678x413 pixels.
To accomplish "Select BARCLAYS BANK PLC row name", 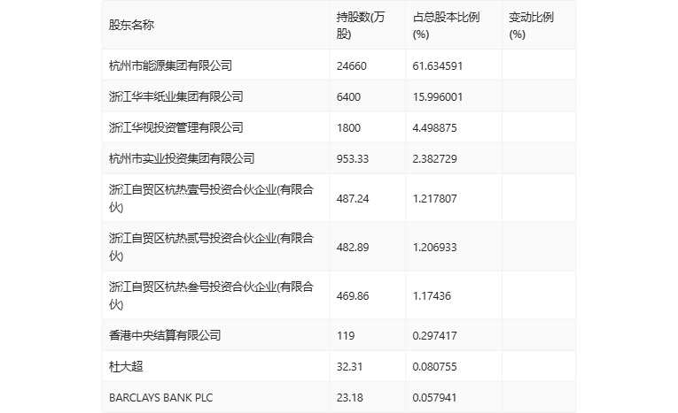I will (x=160, y=398).
